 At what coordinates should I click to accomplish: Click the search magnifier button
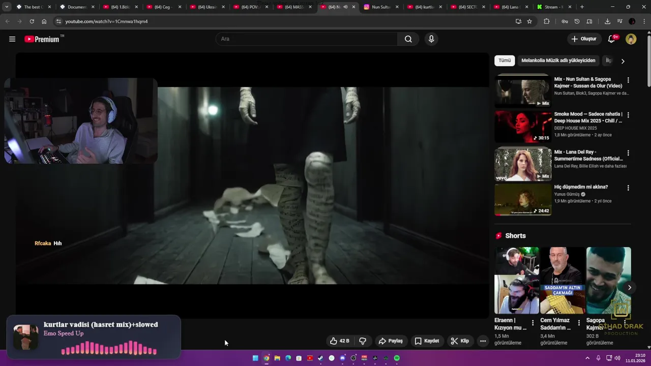pyautogui.click(x=408, y=39)
